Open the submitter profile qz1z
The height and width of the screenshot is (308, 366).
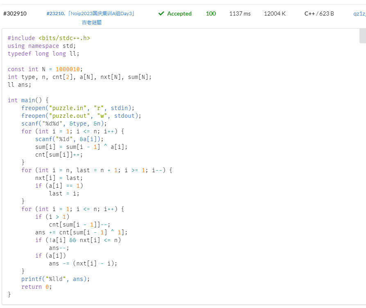coord(359,13)
